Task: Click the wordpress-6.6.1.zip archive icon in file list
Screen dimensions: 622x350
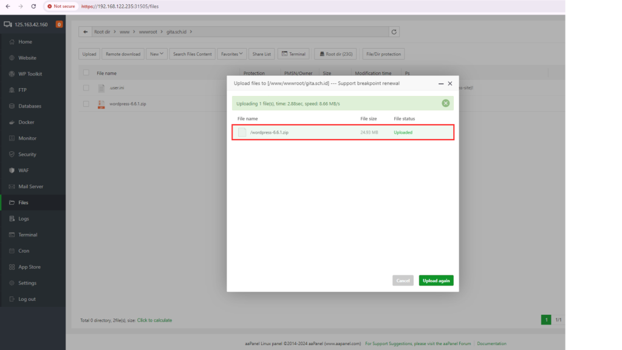Action: [101, 104]
